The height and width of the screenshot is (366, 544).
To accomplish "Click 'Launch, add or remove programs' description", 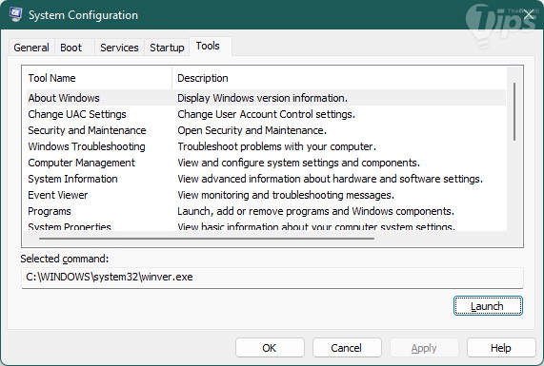I will (315, 211).
